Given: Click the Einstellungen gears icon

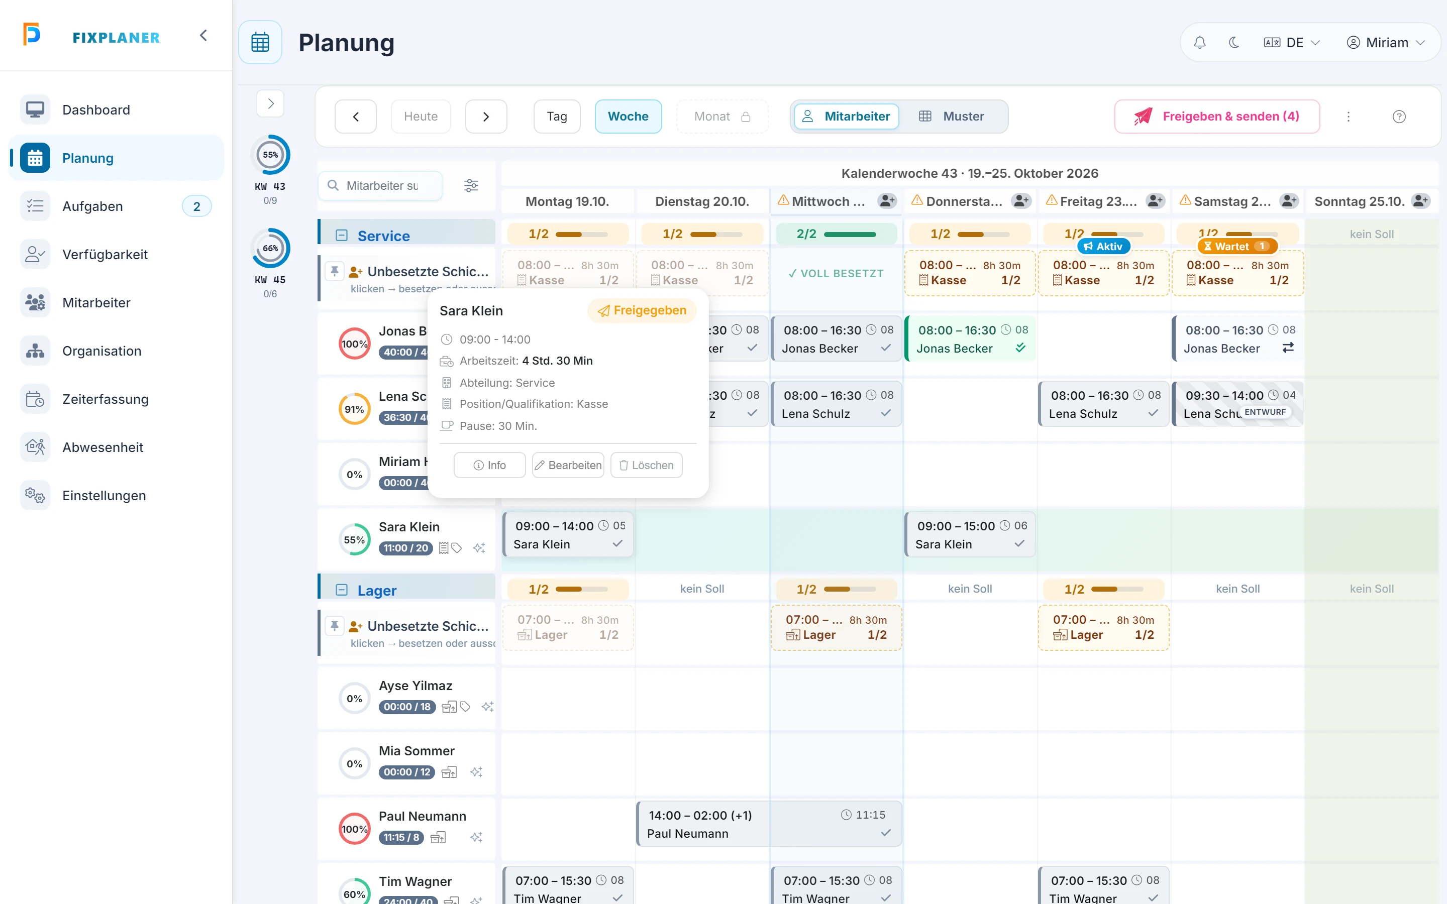Looking at the screenshot, I should (35, 496).
